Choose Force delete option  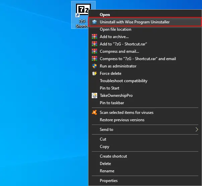click(145, 73)
